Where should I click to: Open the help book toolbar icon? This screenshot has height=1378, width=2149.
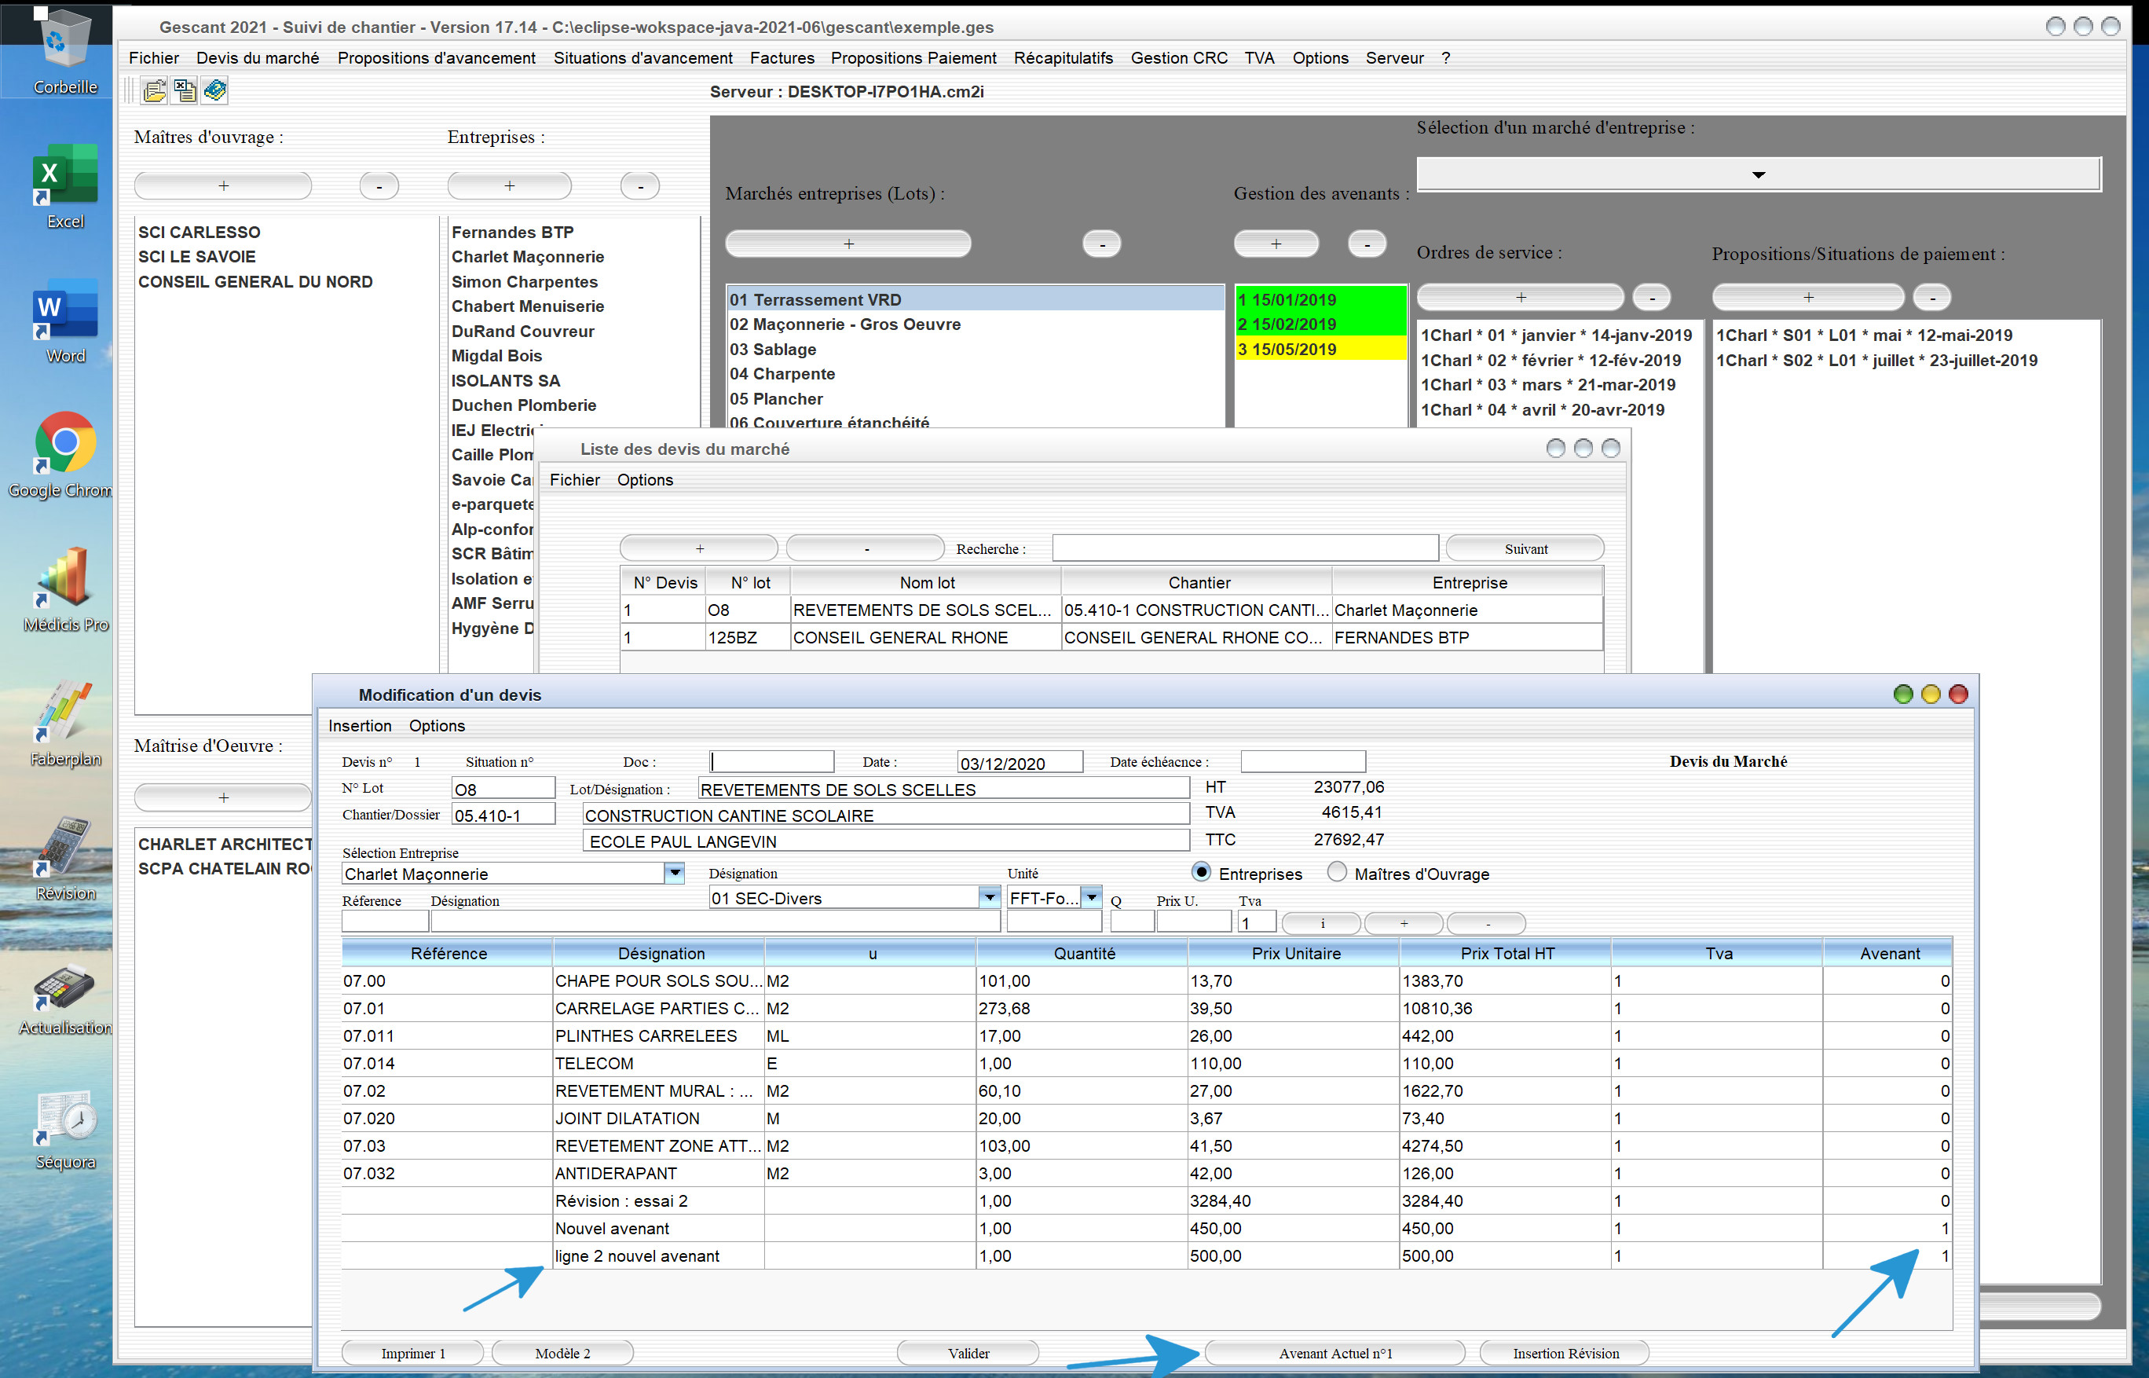point(214,91)
